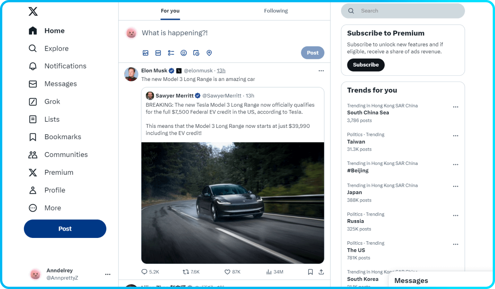Go to Home label in sidebar
Screen dimensions: 495x289
point(54,31)
